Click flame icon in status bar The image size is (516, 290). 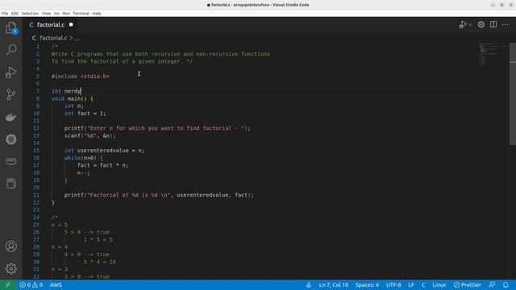[x=309, y=285]
